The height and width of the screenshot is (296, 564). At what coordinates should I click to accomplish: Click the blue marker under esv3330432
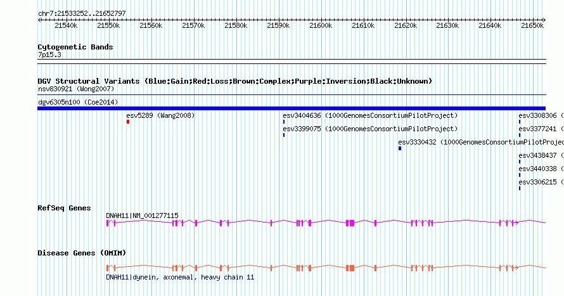tap(400, 148)
